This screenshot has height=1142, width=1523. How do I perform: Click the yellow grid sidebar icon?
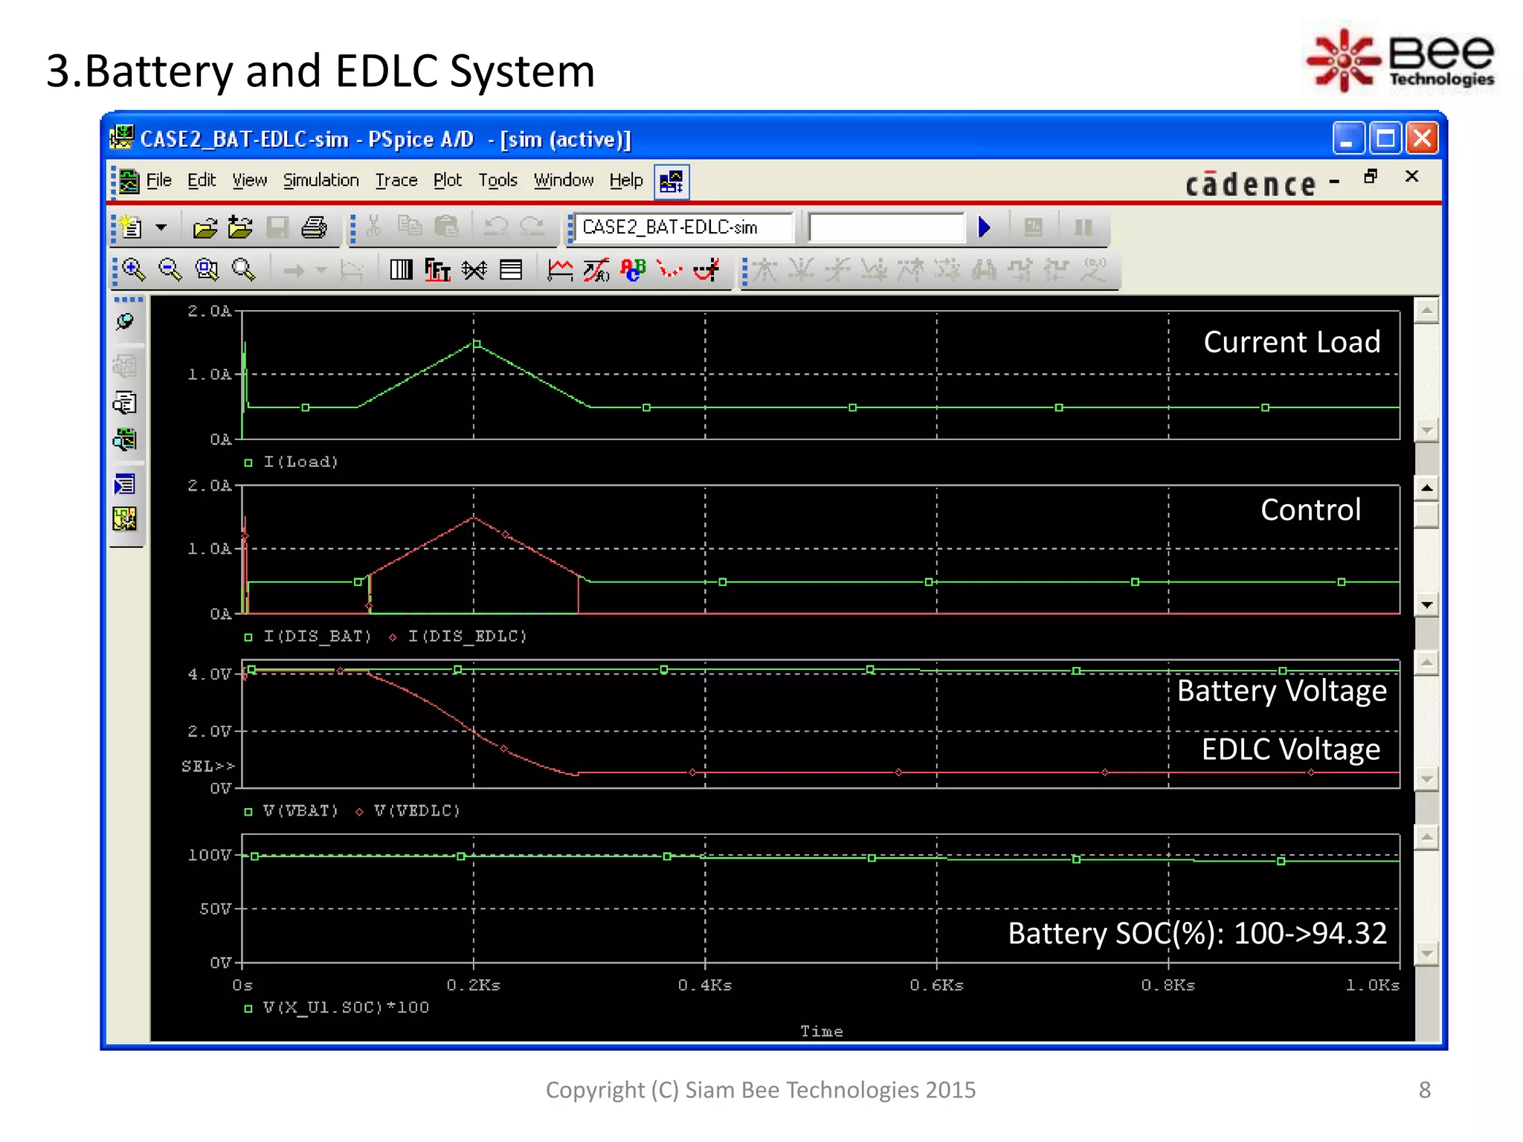point(125,519)
